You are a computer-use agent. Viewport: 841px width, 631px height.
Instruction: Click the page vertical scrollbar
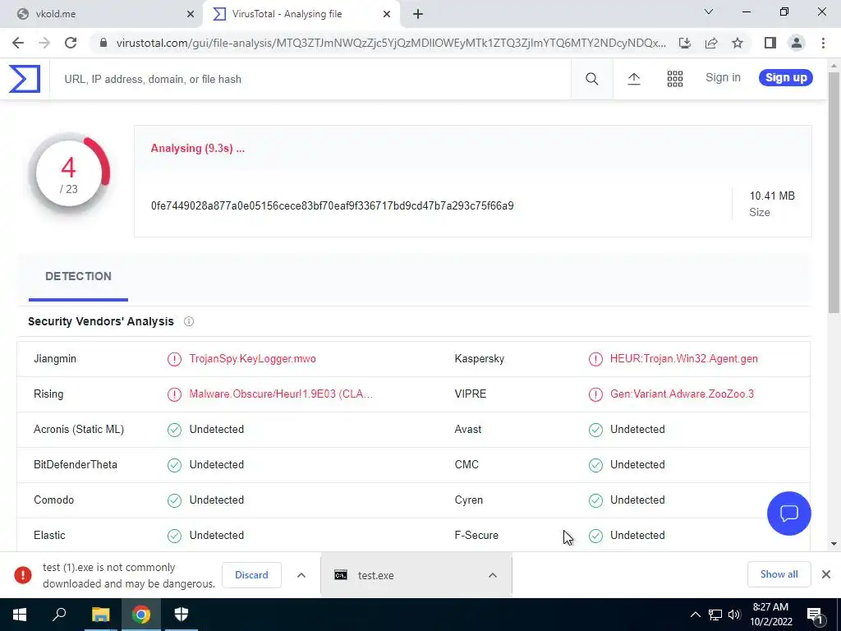pos(834,192)
